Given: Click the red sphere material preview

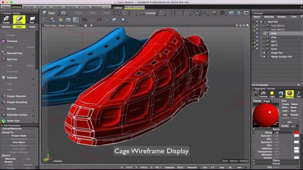Looking at the screenshot, I should point(266,114).
